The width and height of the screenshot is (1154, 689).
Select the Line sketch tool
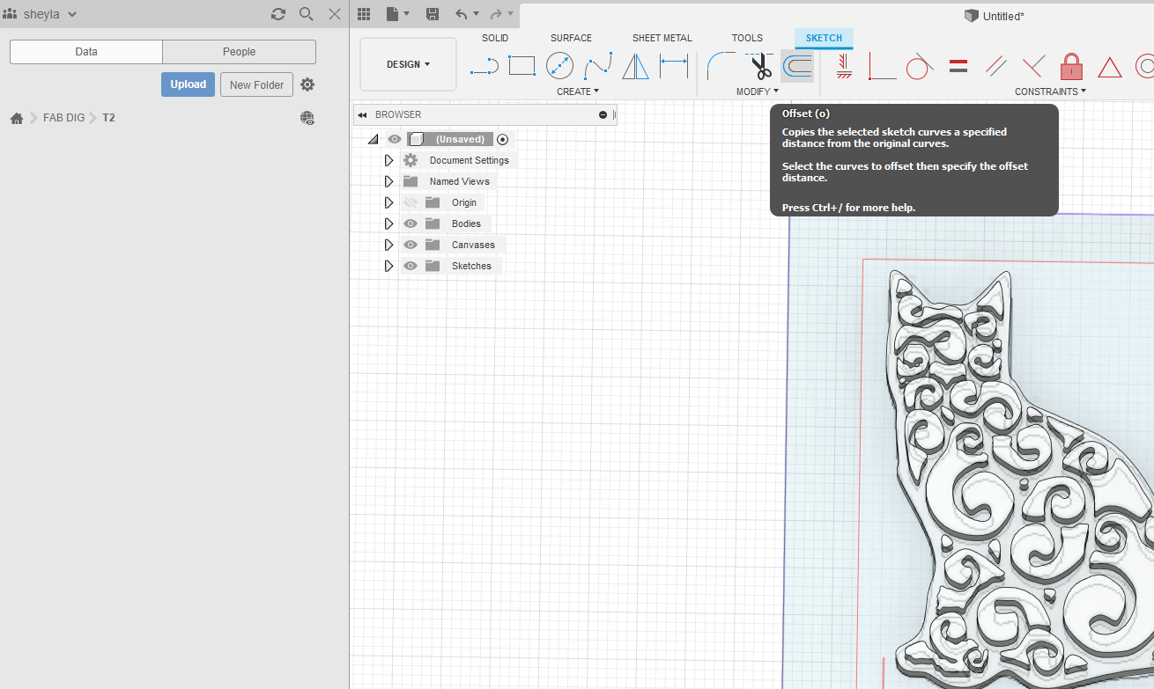pos(485,67)
